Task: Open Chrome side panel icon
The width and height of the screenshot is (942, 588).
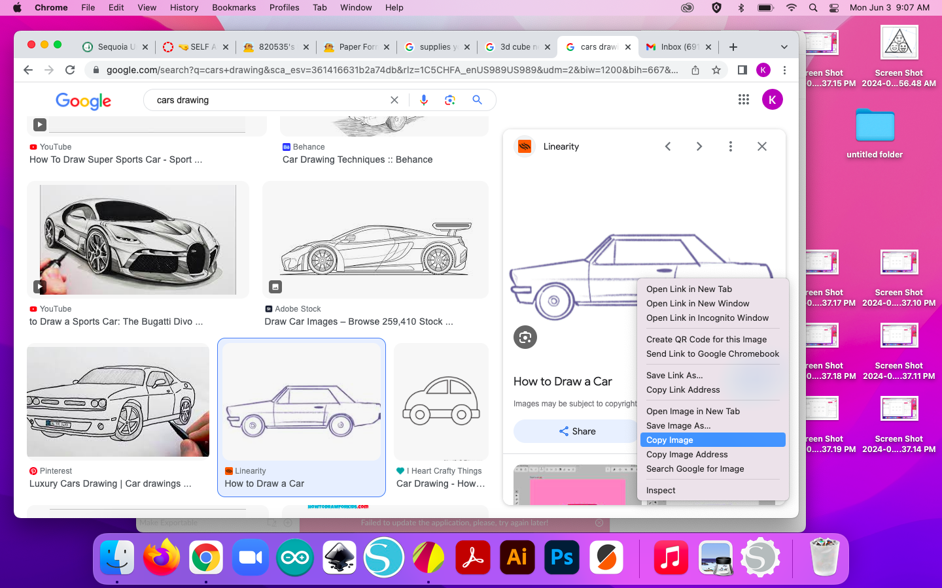Action: click(742, 70)
